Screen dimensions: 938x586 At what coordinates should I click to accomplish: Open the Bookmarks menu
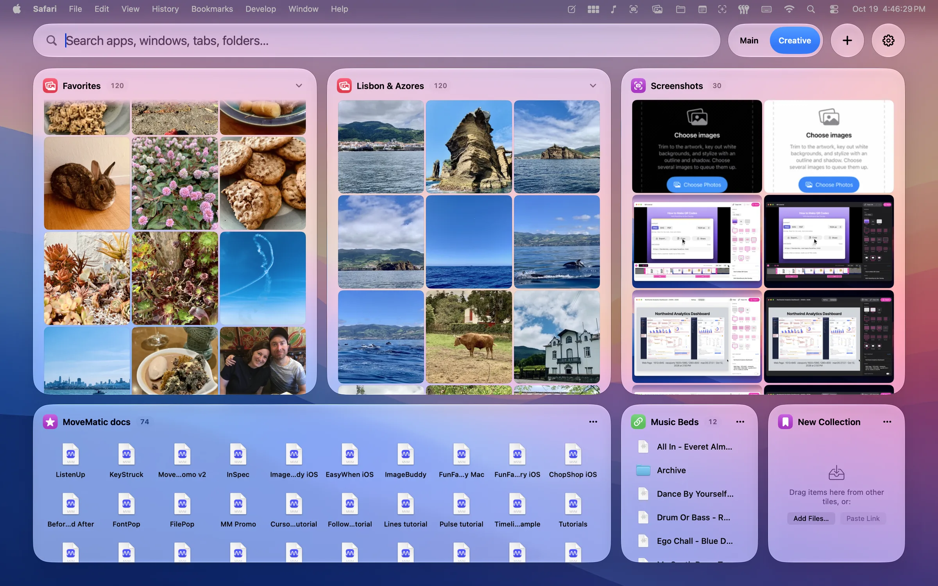pyautogui.click(x=212, y=9)
